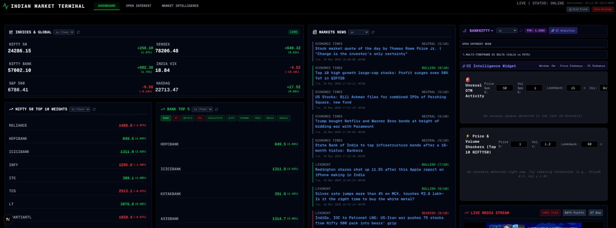Image resolution: width=616 pixels, height=228 pixels.
Task: Select the BANK sector filter chip
Action: coord(166,118)
